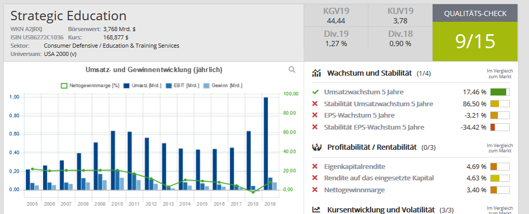The height and width of the screenshot is (214, 529).
Task: Click the Wachstum und Stabilität chart icon
Action: (x=316, y=73)
